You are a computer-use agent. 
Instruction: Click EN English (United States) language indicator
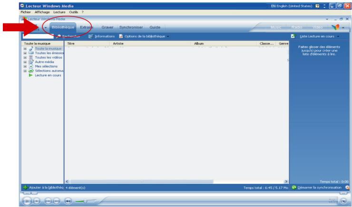pos(292,6)
